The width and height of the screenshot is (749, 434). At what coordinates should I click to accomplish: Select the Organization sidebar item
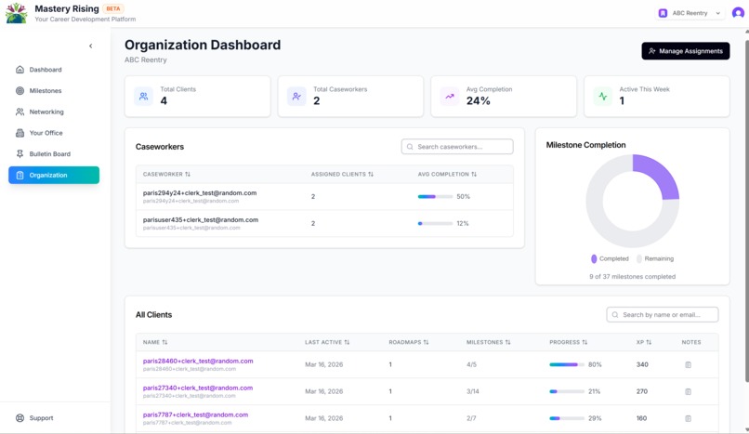[x=54, y=175]
